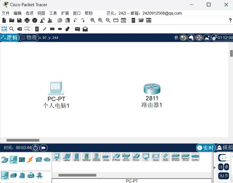This screenshot has width=233, height=183.
Task: Click the paste clipboard icon
Action: pyautogui.click(x=68, y=20)
